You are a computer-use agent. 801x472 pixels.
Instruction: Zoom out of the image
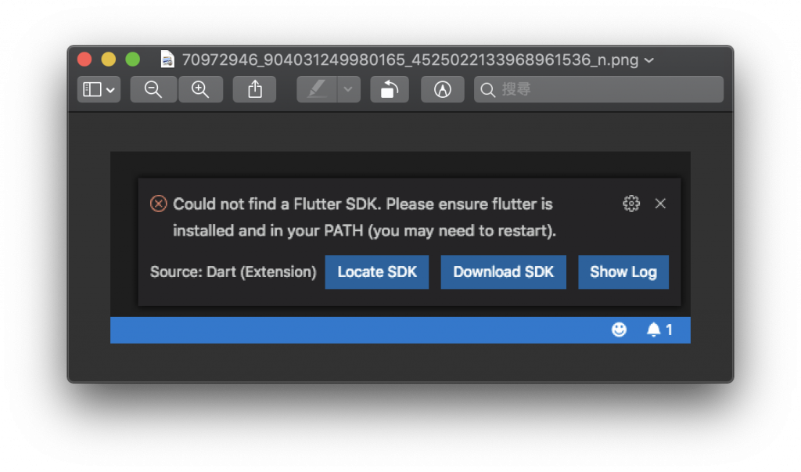(153, 89)
